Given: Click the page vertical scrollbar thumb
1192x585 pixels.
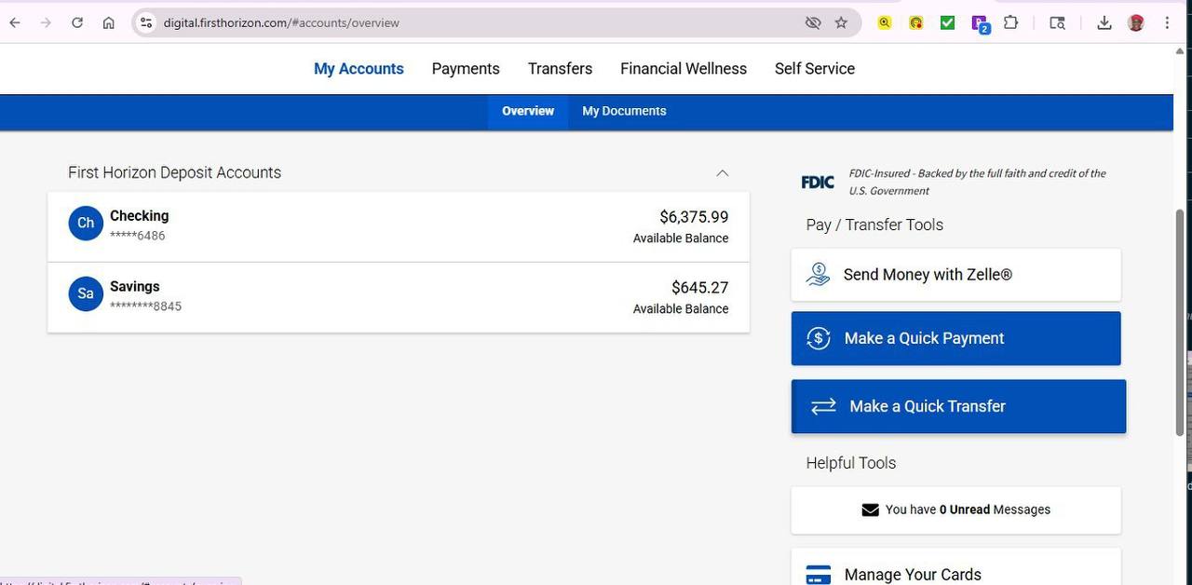Looking at the screenshot, I should point(1180,321).
